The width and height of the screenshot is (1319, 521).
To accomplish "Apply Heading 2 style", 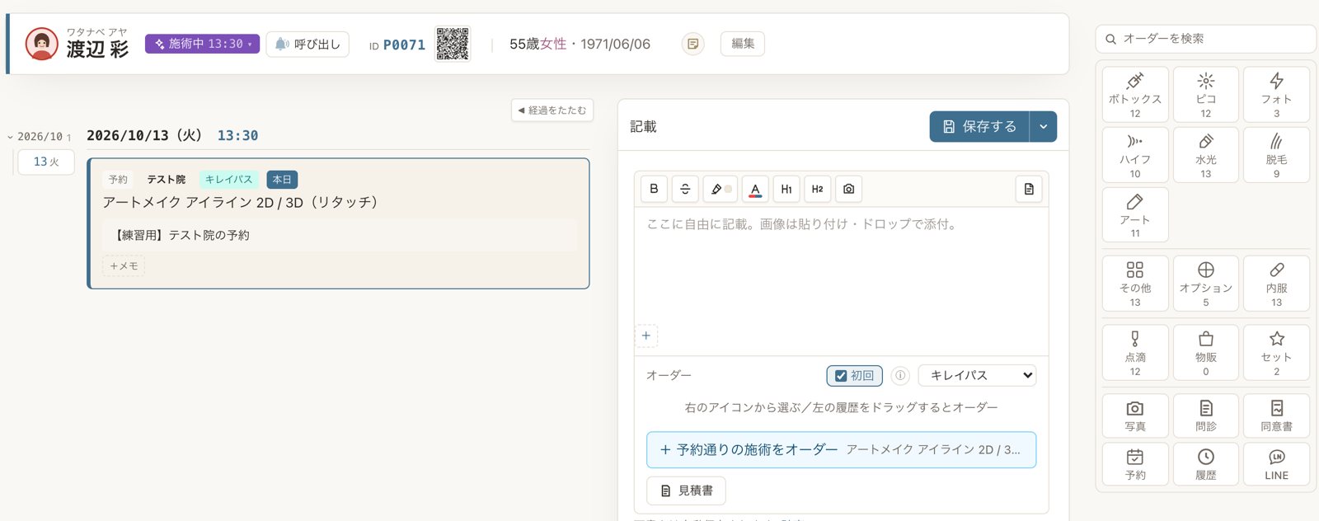I will pyautogui.click(x=817, y=189).
